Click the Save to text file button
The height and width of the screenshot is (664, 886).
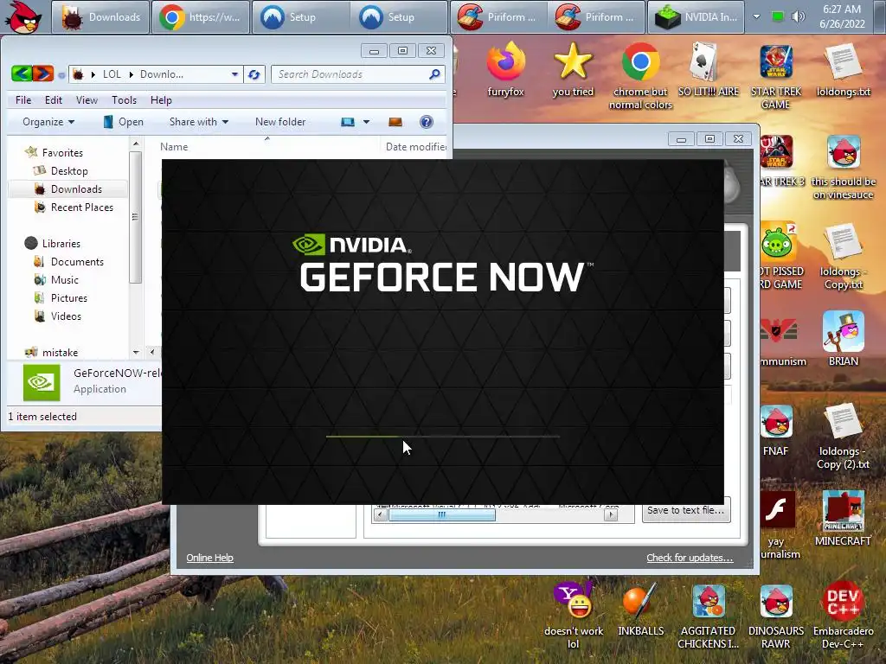686,510
